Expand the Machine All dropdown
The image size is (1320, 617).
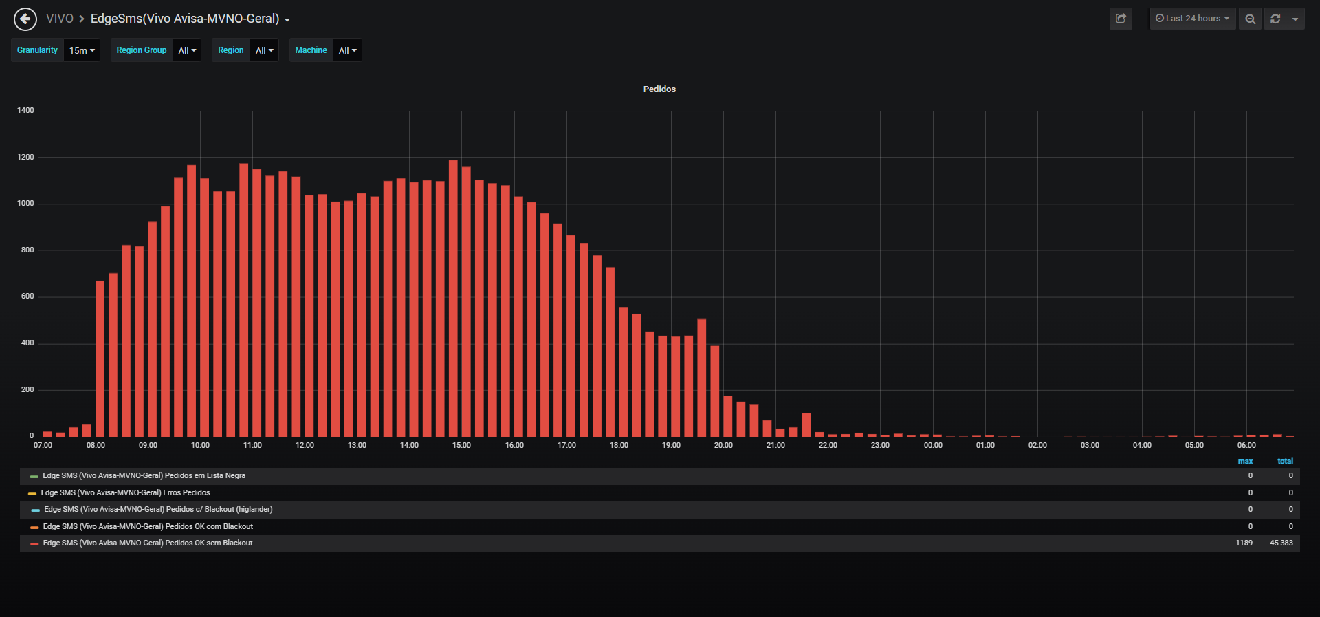(x=347, y=50)
